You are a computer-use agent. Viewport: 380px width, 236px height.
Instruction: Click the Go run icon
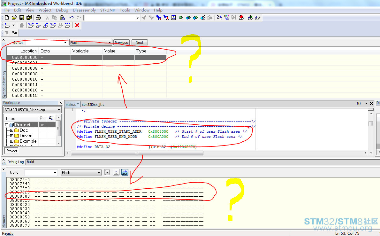68,25
